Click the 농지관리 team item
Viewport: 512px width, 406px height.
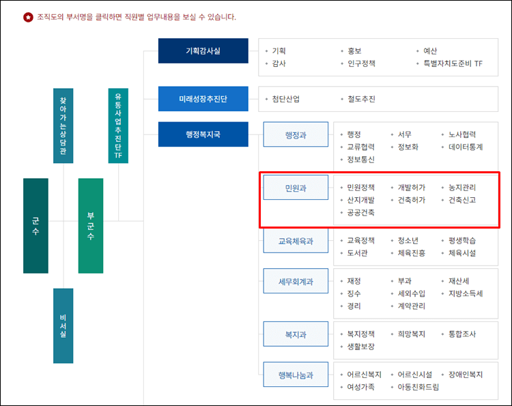point(462,188)
